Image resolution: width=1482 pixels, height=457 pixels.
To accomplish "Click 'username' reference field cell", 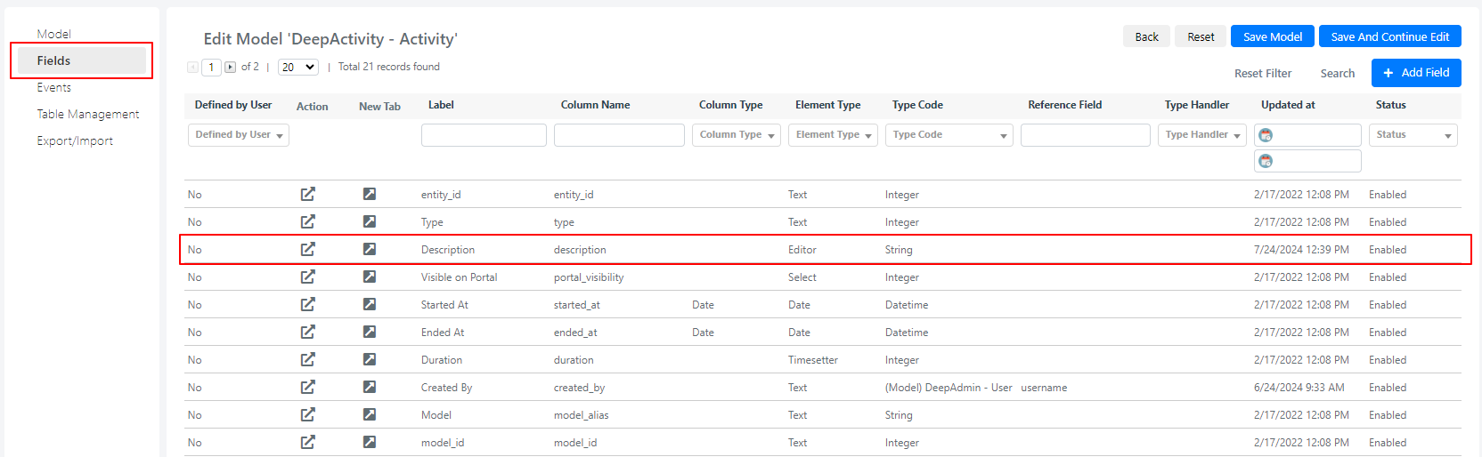I will [1044, 388].
